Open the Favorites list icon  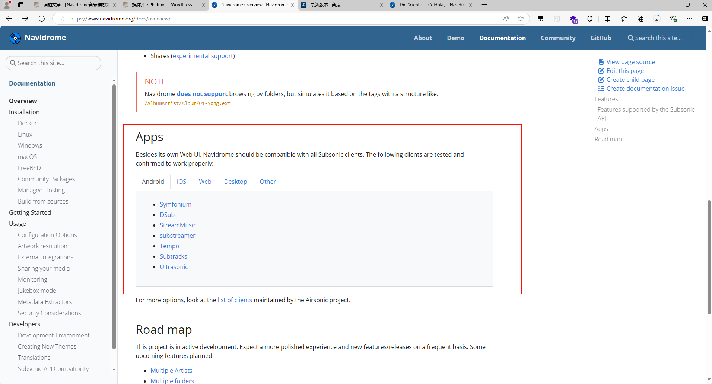[624, 19]
